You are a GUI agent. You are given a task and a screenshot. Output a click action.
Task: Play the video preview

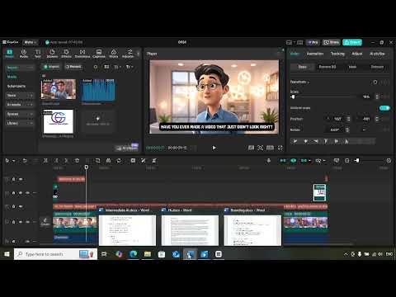(x=214, y=148)
